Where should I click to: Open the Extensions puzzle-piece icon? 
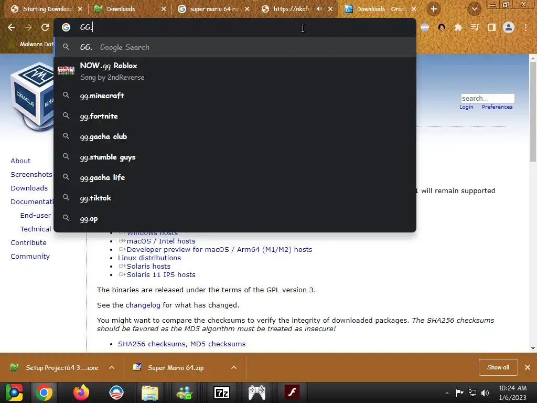click(458, 27)
